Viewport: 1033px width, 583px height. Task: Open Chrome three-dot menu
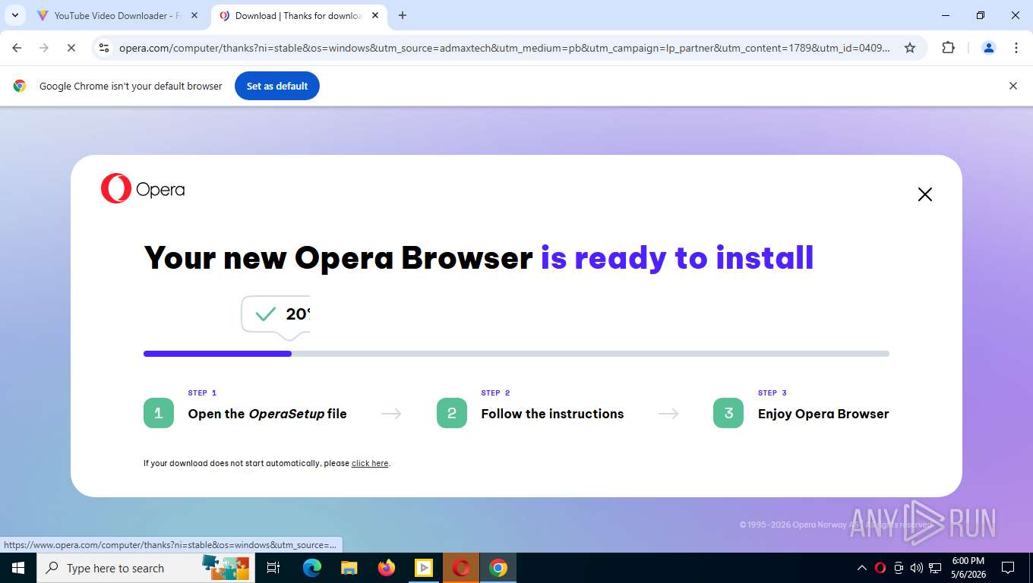point(1016,48)
